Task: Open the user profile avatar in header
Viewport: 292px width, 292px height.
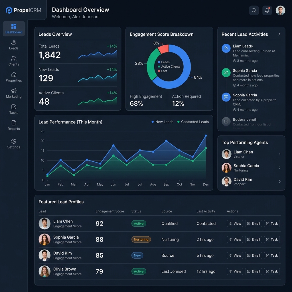Action: coord(280,11)
